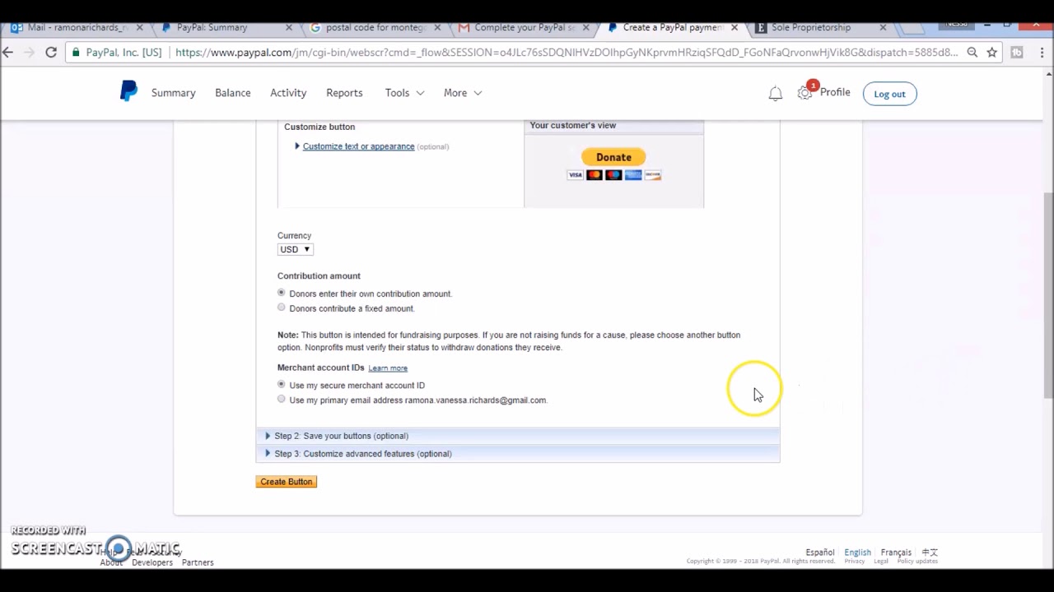Click inside the browser address bar

click(x=494, y=52)
